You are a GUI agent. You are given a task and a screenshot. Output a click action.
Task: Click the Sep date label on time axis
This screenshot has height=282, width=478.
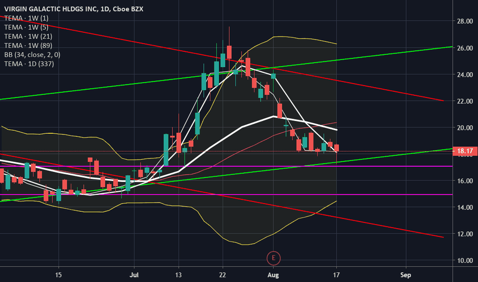coord(406,275)
